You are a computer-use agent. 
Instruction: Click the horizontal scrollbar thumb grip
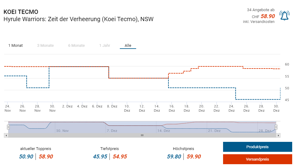pos(142,136)
